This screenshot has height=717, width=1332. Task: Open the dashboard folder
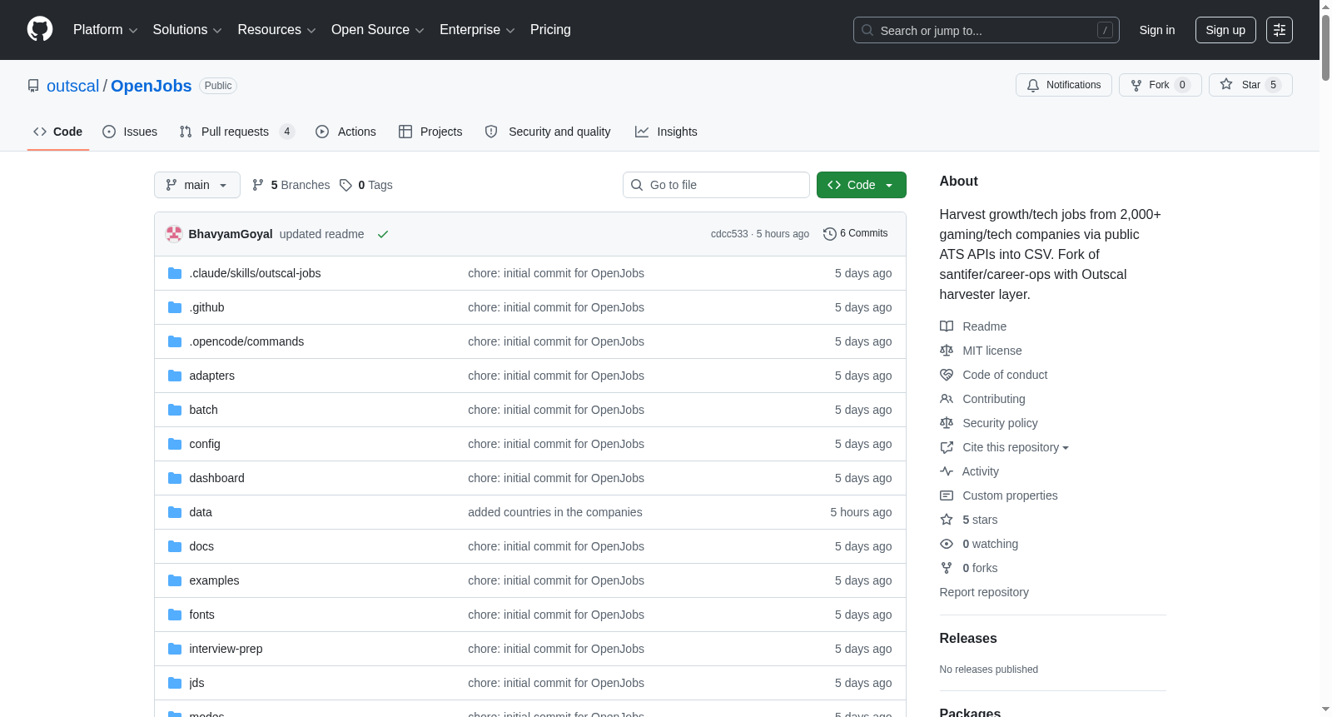216,478
